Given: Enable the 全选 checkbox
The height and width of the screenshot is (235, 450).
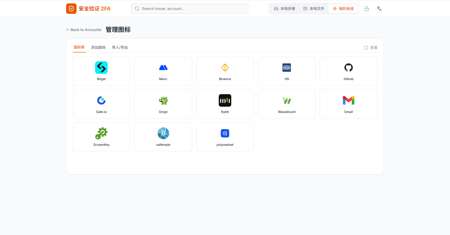Looking at the screenshot, I should (x=366, y=47).
